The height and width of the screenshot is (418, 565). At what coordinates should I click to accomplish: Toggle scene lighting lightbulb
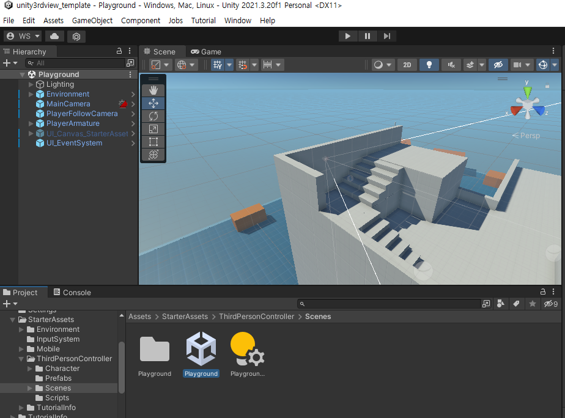coord(429,65)
